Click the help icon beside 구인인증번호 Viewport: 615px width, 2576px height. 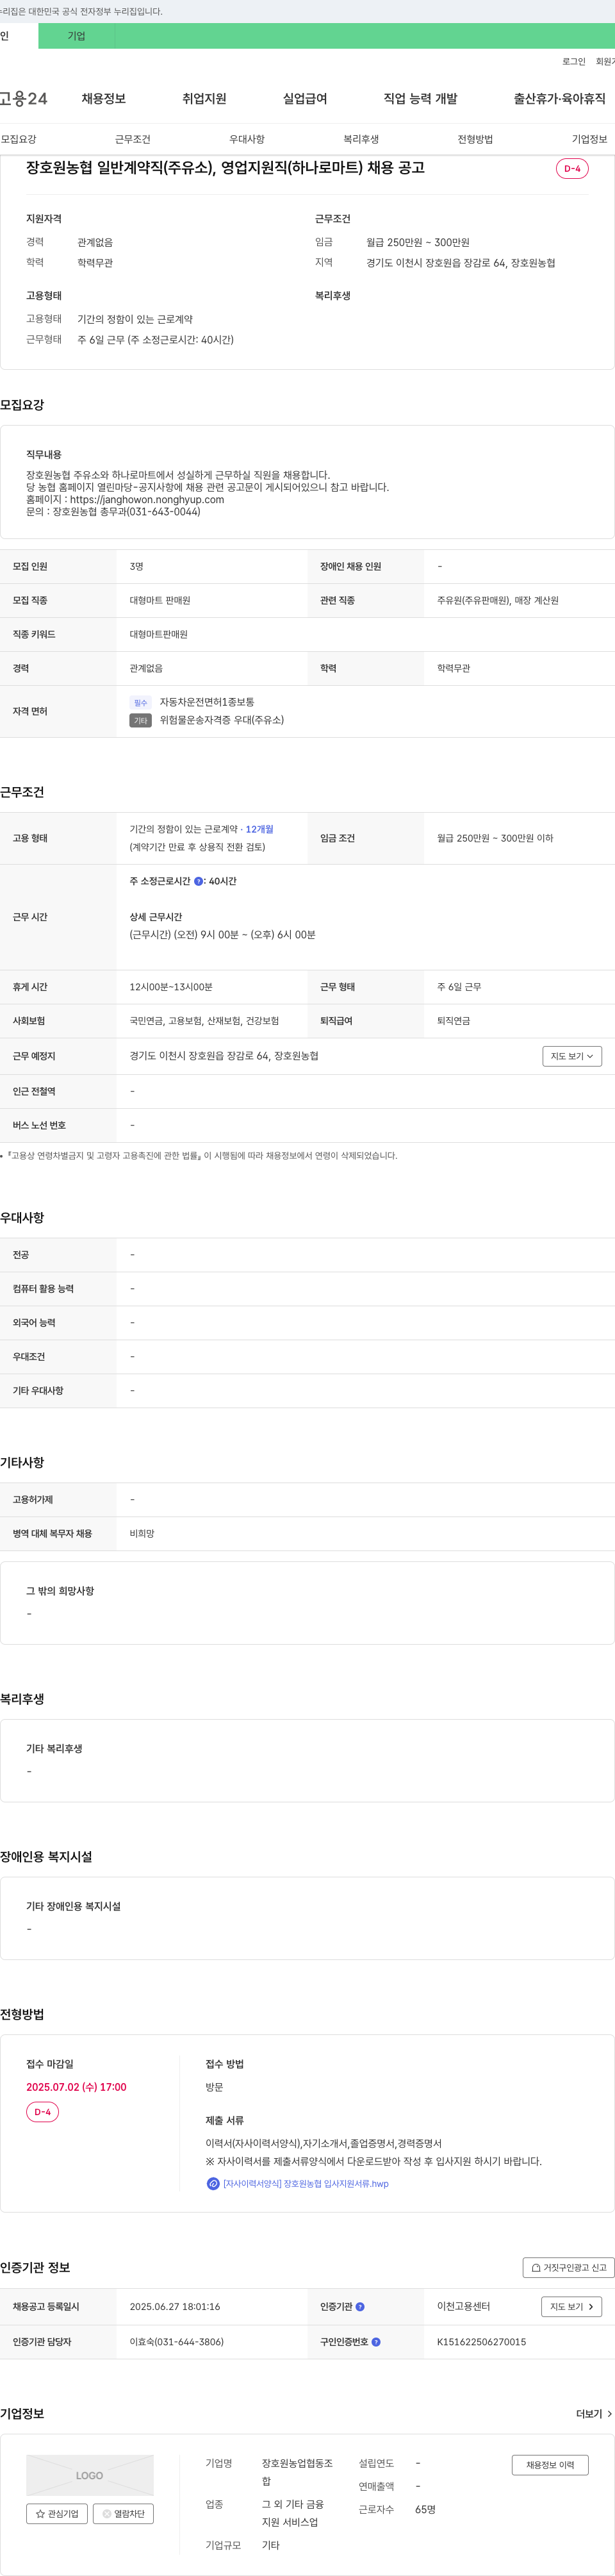376,2342
